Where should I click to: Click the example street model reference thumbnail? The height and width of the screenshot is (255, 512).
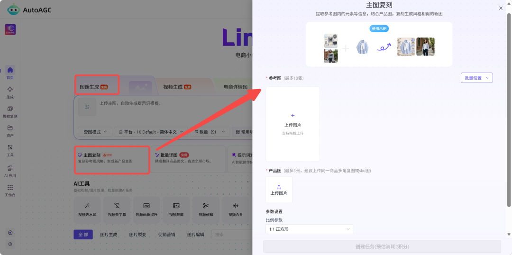[331, 56]
